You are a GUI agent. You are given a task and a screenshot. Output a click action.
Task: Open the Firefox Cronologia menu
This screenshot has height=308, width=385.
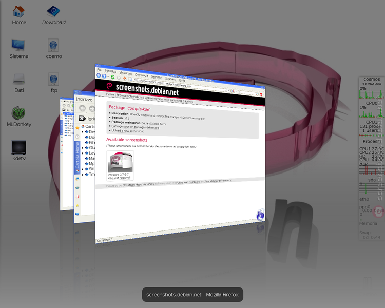142,74
